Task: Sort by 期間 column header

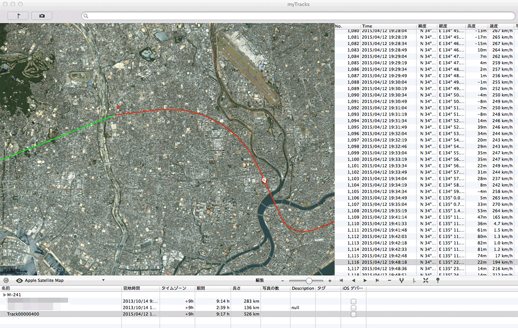Action: 213,289
